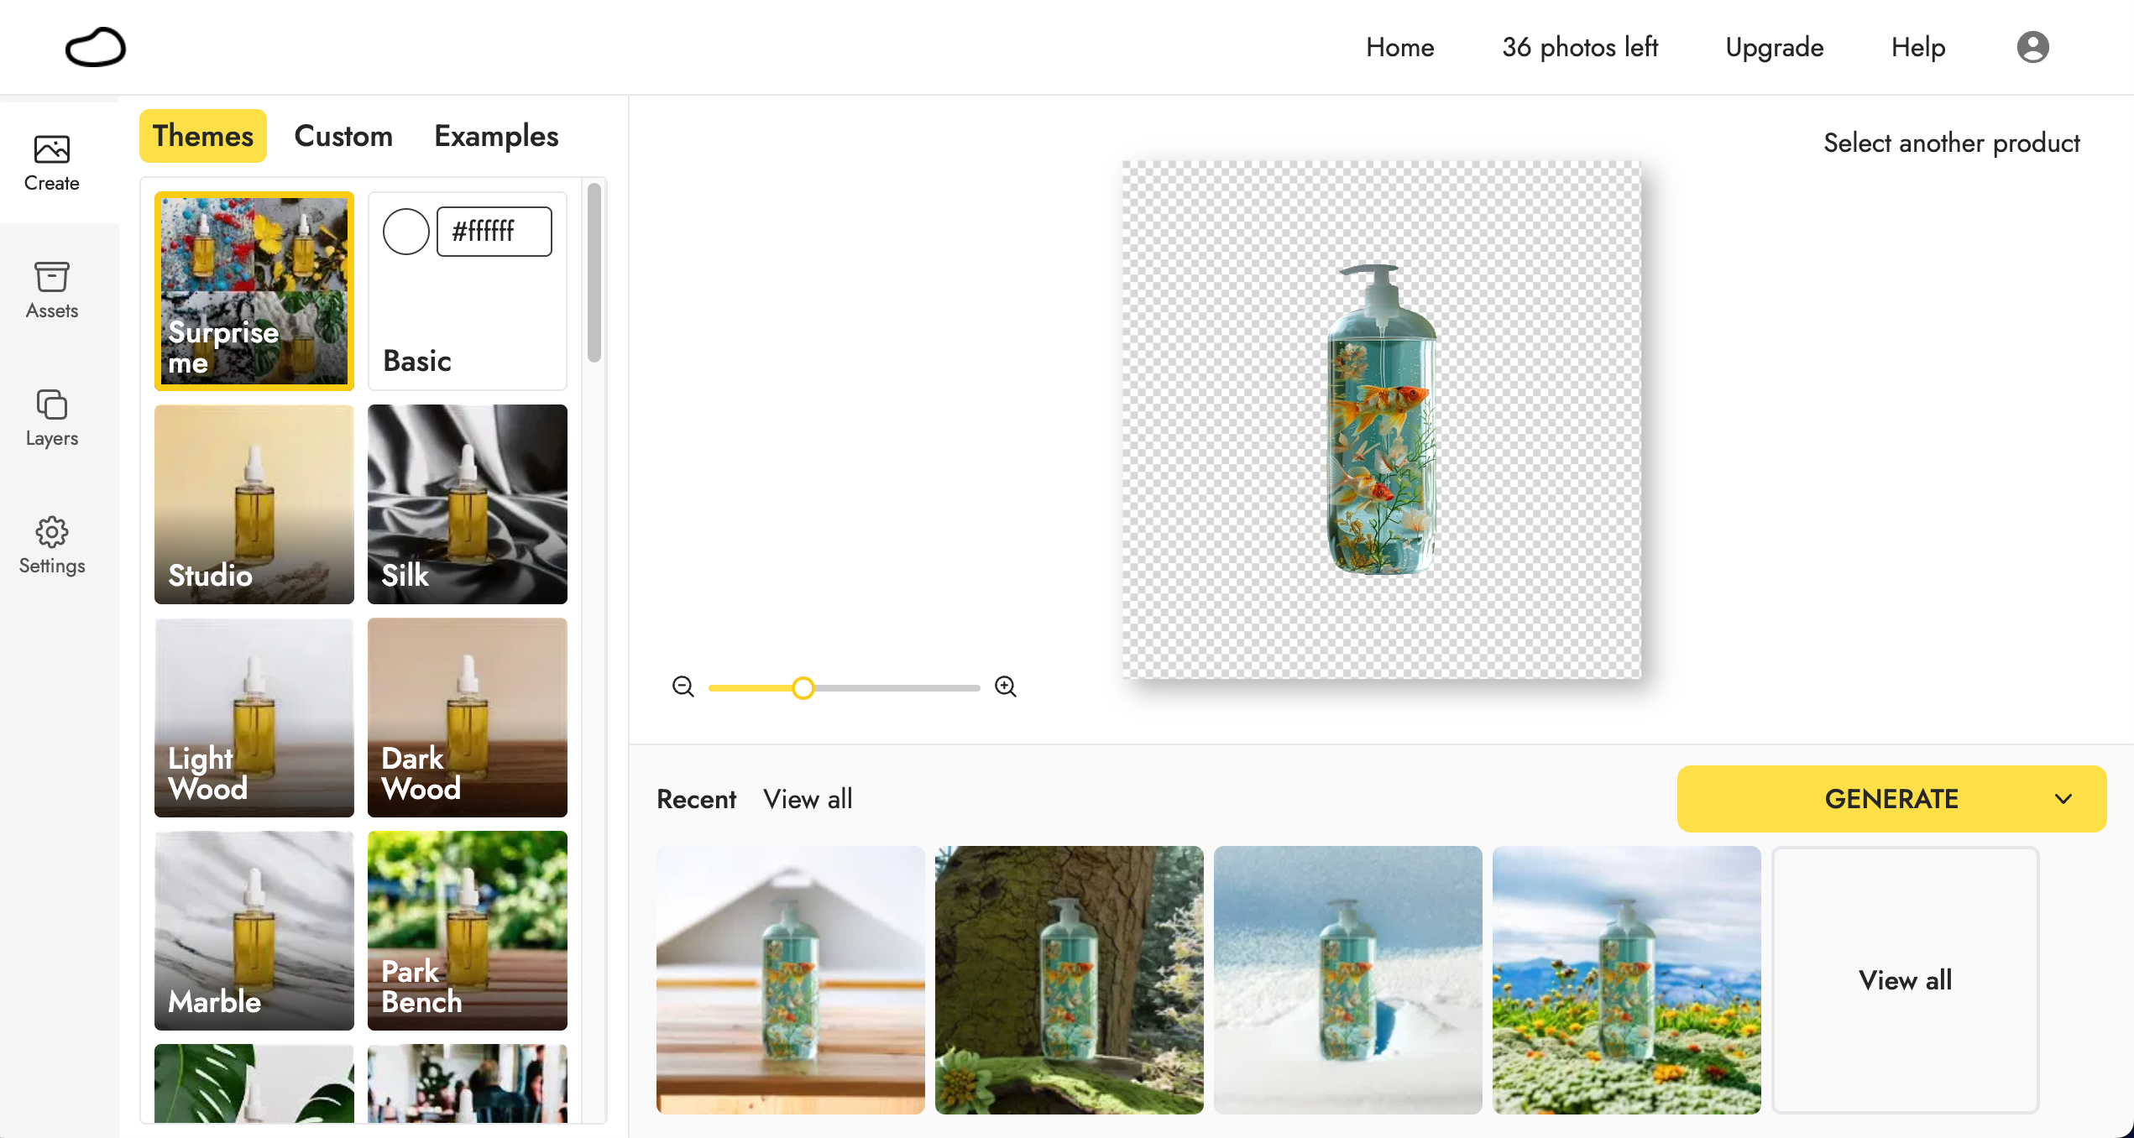The width and height of the screenshot is (2134, 1138).
Task: Click the 36 photos left link
Action: (1580, 47)
